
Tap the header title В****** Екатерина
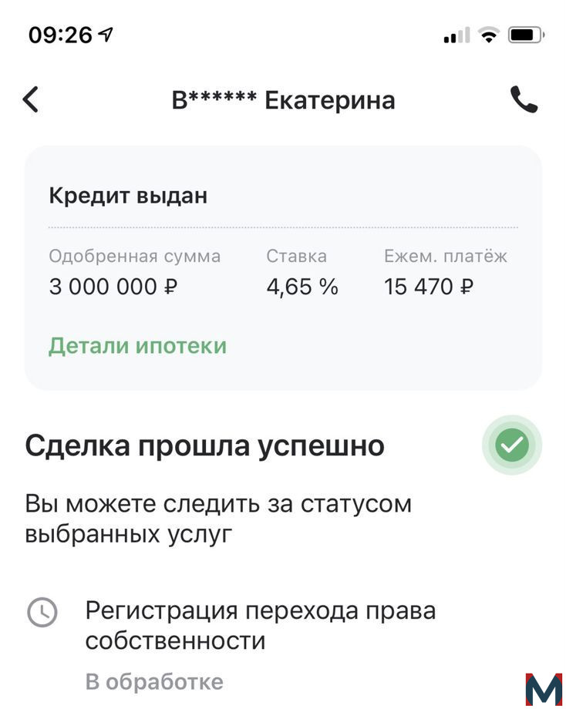(x=283, y=100)
